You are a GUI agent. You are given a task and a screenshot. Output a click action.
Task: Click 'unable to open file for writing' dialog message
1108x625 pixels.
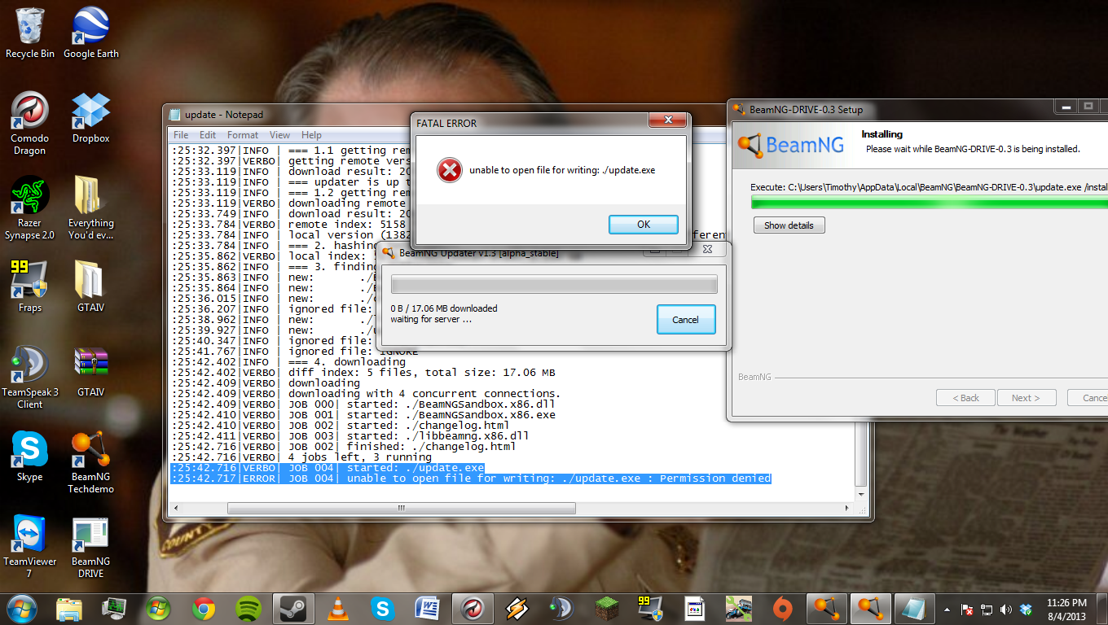562,170
